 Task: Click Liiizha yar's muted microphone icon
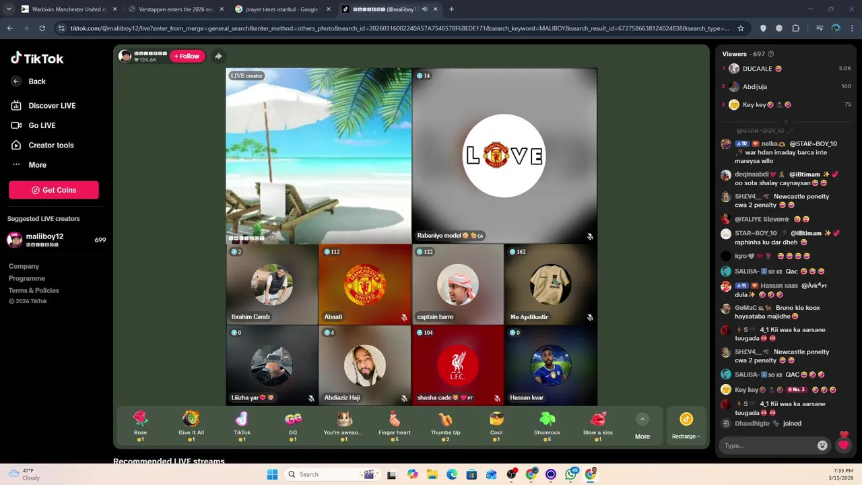click(311, 398)
